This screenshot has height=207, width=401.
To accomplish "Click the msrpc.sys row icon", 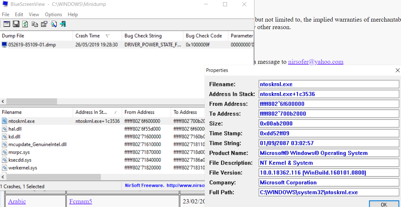I will coord(4,152).
